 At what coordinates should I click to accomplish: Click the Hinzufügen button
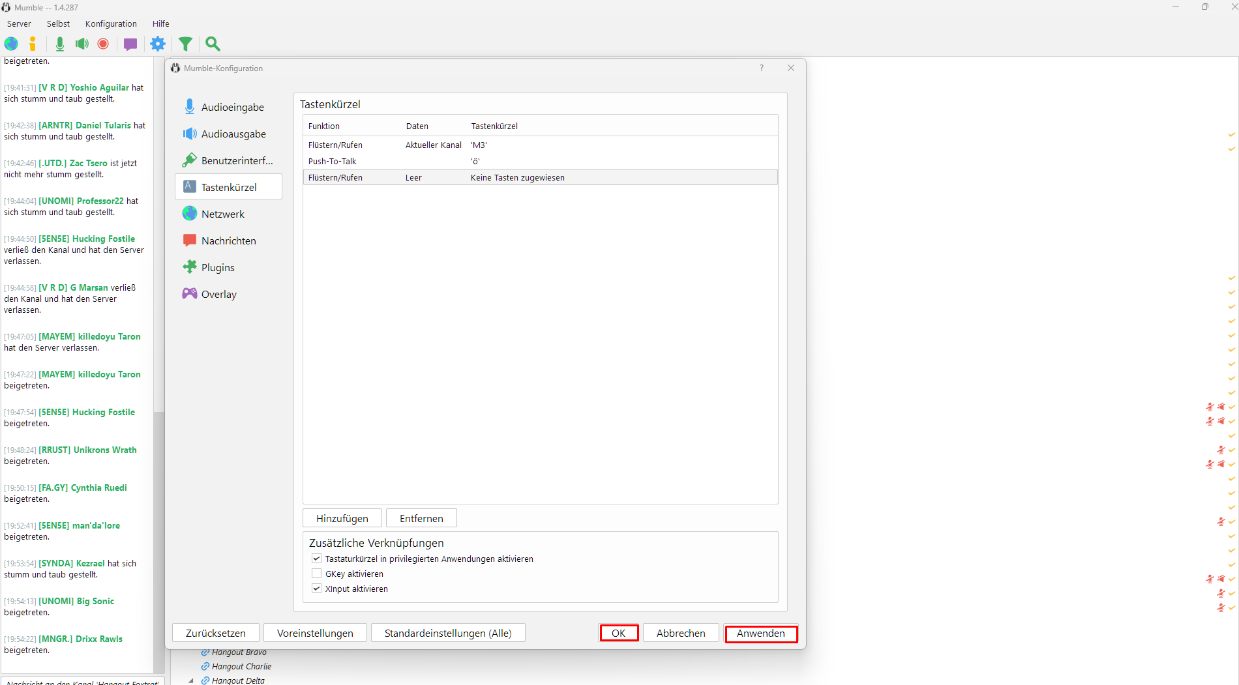tap(342, 518)
